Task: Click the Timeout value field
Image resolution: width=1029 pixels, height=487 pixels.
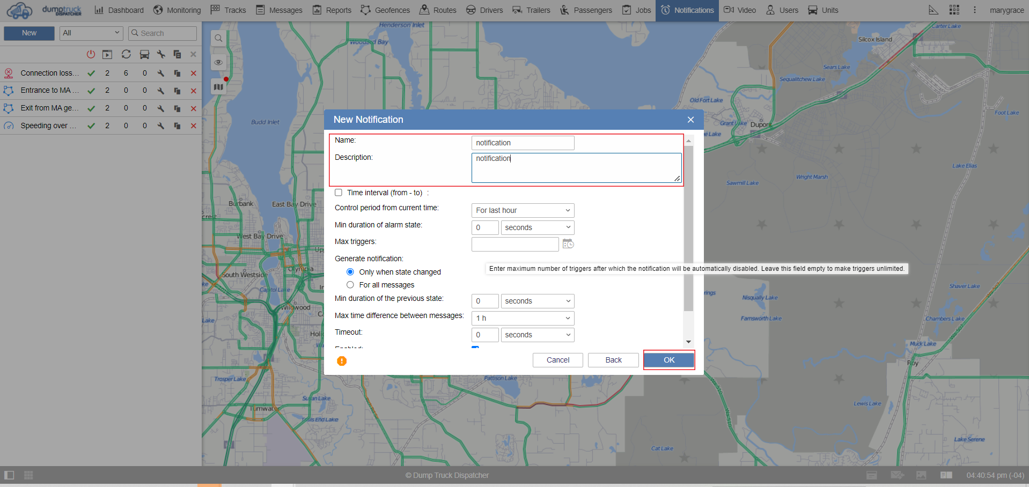Action: point(485,335)
